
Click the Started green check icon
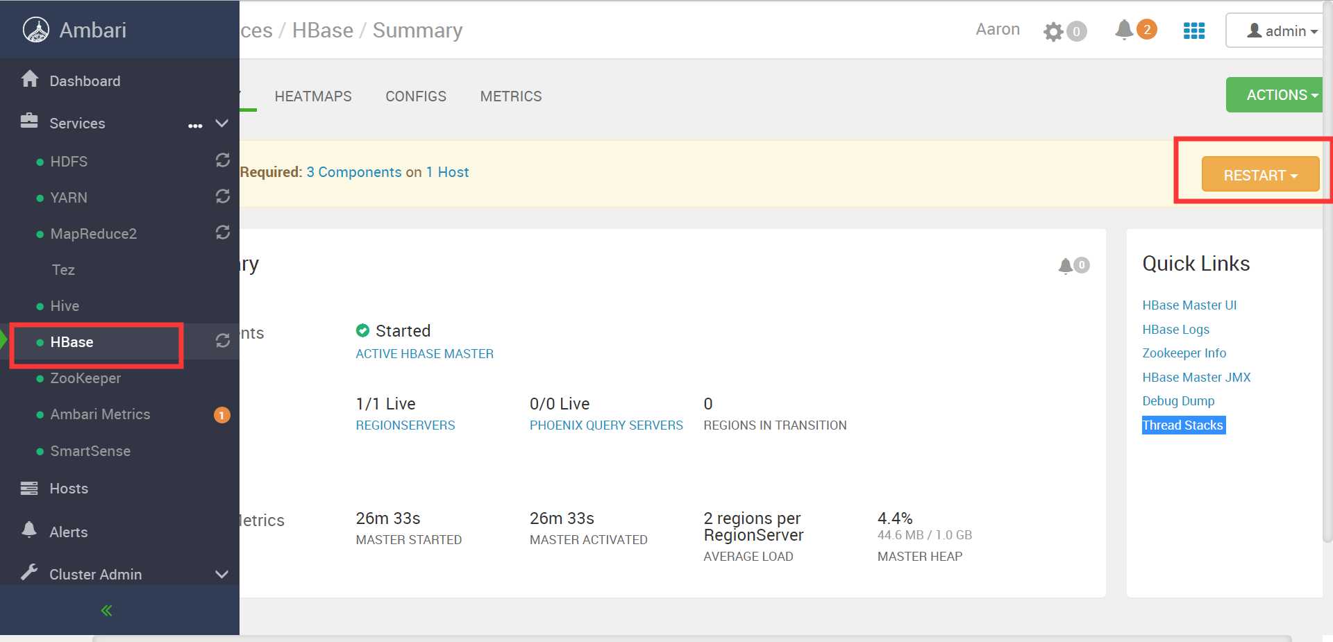click(x=362, y=330)
